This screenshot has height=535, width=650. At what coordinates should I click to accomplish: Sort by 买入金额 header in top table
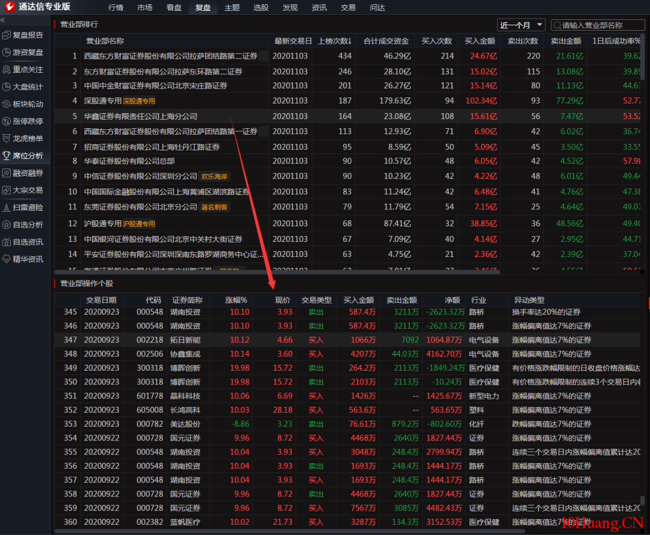coord(480,41)
